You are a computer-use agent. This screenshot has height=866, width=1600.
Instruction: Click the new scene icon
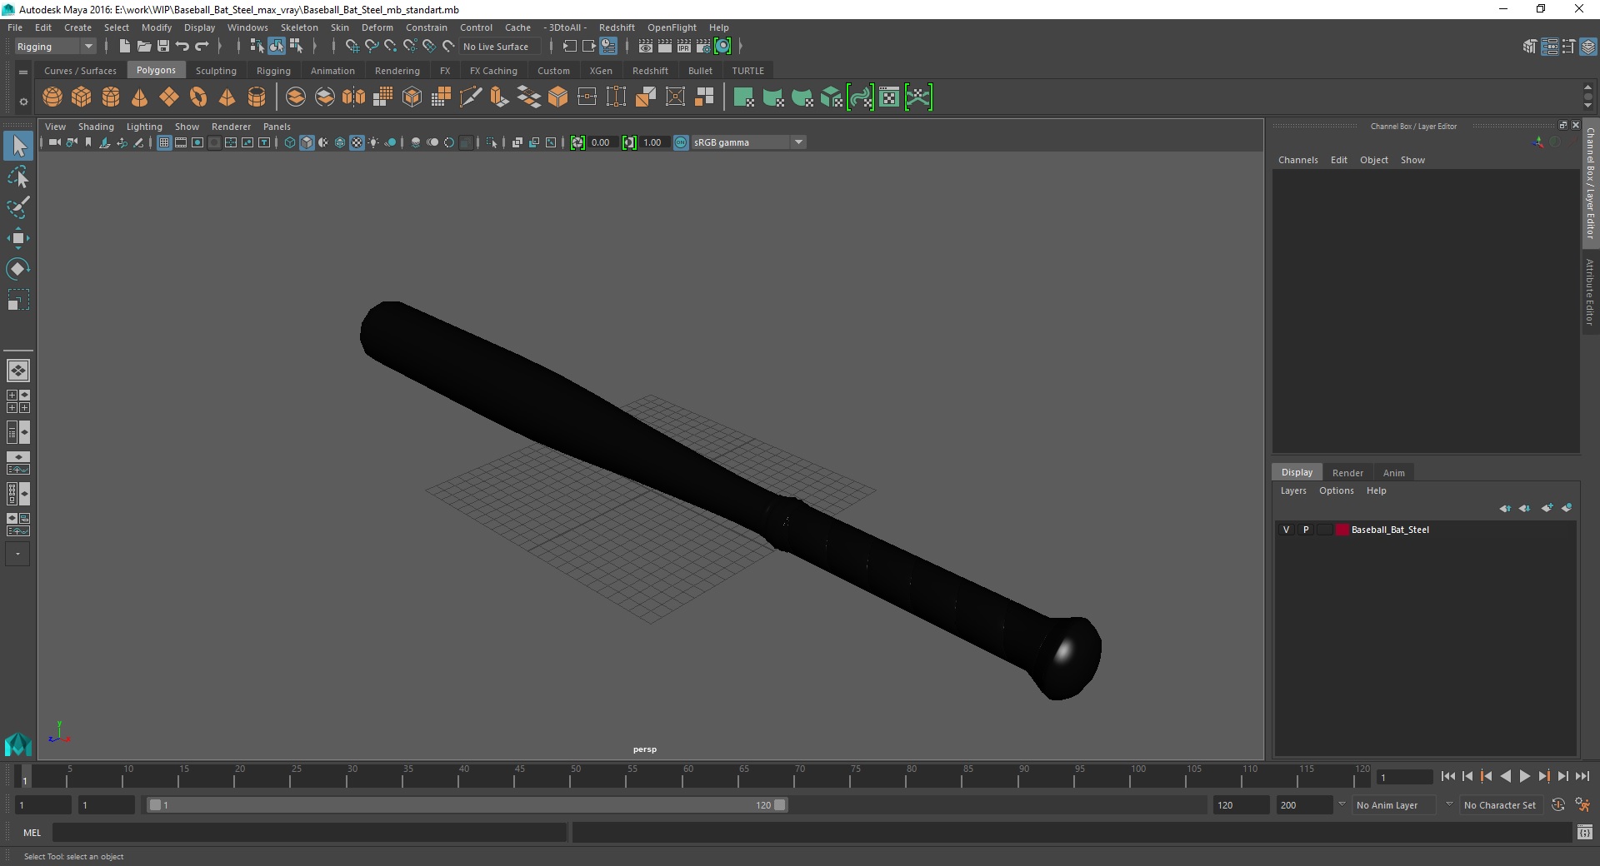click(x=124, y=47)
